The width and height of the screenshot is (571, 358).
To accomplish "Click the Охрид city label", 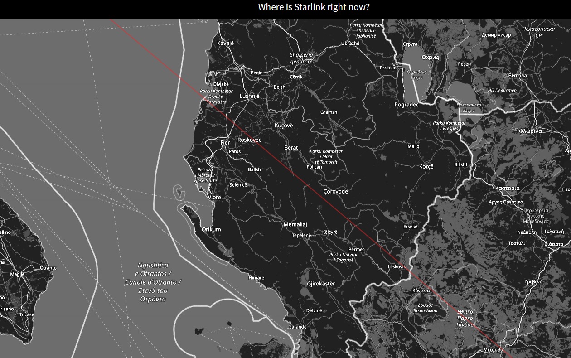I will click(x=430, y=58).
